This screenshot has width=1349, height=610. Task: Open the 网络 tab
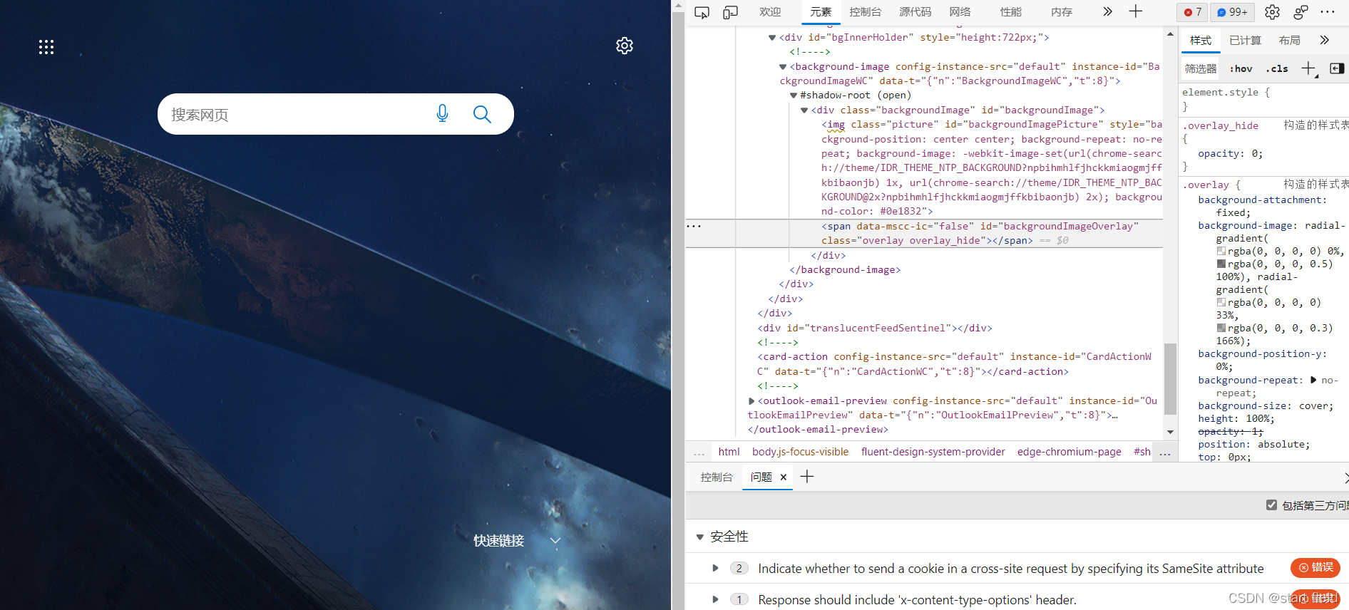point(960,12)
